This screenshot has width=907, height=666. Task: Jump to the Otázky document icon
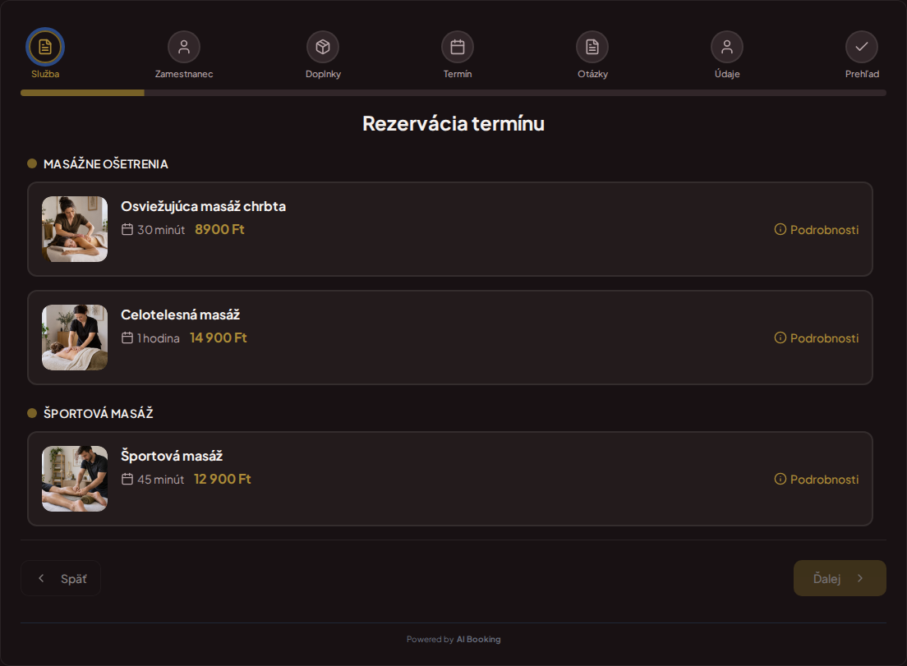coord(592,47)
